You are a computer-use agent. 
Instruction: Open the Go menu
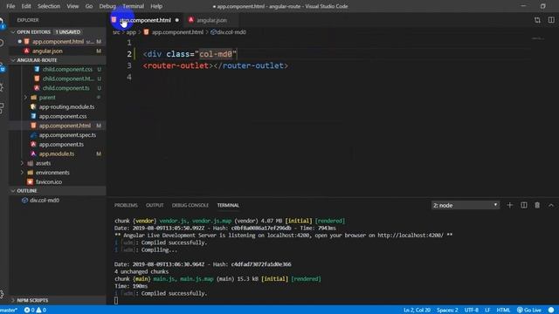pos(89,6)
